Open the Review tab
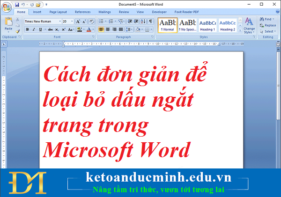The image size is (281, 197). click(x=124, y=12)
